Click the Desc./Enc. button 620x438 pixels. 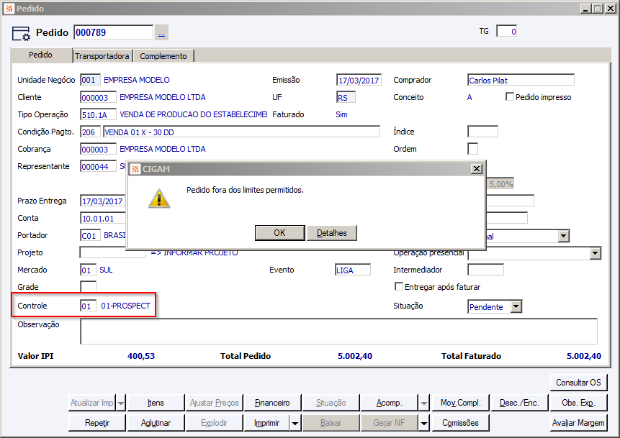tap(519, 403)
